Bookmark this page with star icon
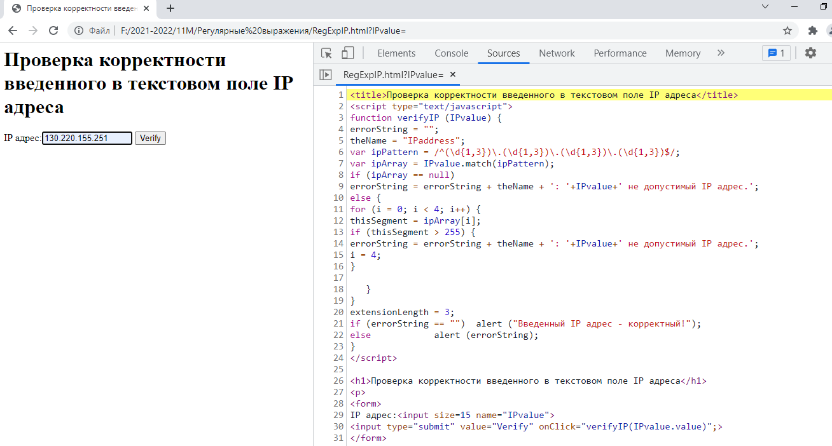 [x=787, y=30]
